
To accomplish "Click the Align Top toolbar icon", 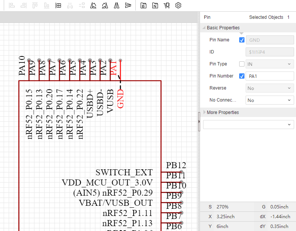I will [x=35, y=6].
